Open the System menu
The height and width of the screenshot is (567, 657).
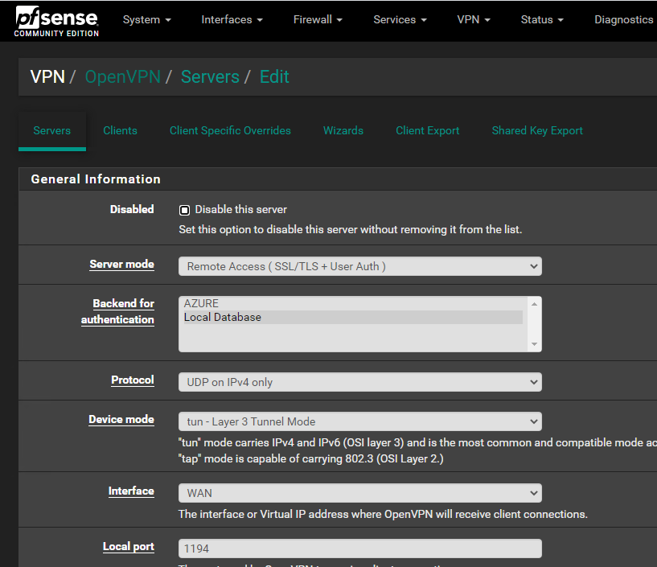(146, 19)
